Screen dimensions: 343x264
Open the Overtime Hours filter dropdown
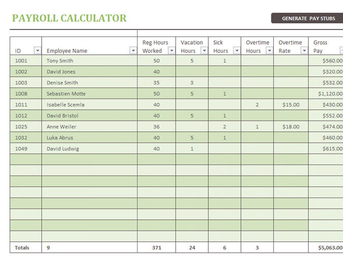(x=269, y=51)
